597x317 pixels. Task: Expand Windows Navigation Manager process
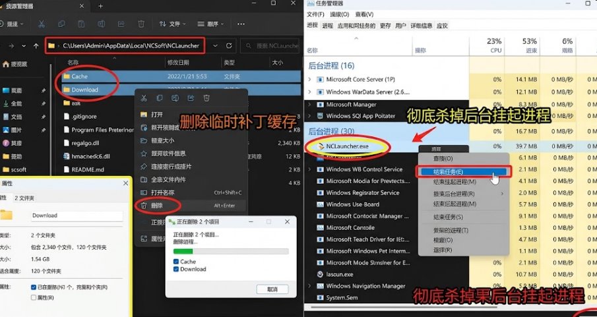(x=309, y=286)
